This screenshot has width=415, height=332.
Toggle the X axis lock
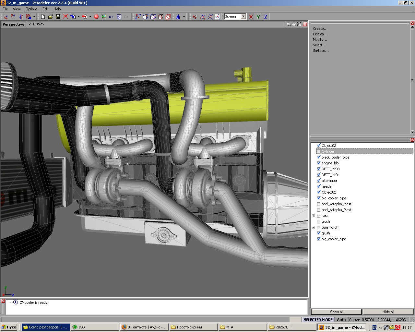point(251,17)
